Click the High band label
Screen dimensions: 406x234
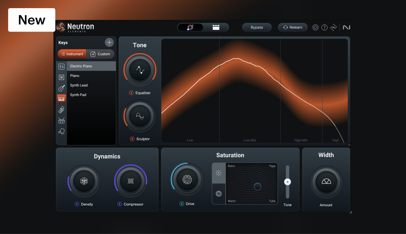[336, 140]
